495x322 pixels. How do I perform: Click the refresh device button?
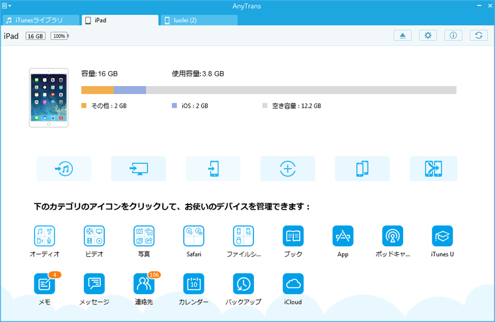(x=479, y=35)
